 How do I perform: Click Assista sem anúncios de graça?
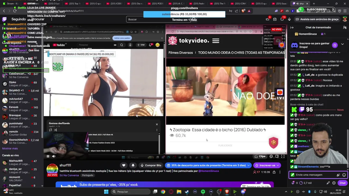point(317,19)
